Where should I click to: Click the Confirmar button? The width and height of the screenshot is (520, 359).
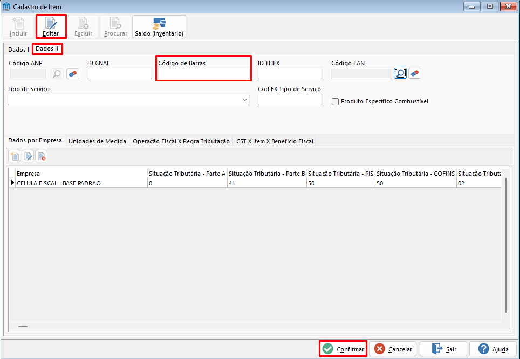click(x=343, y=349)
